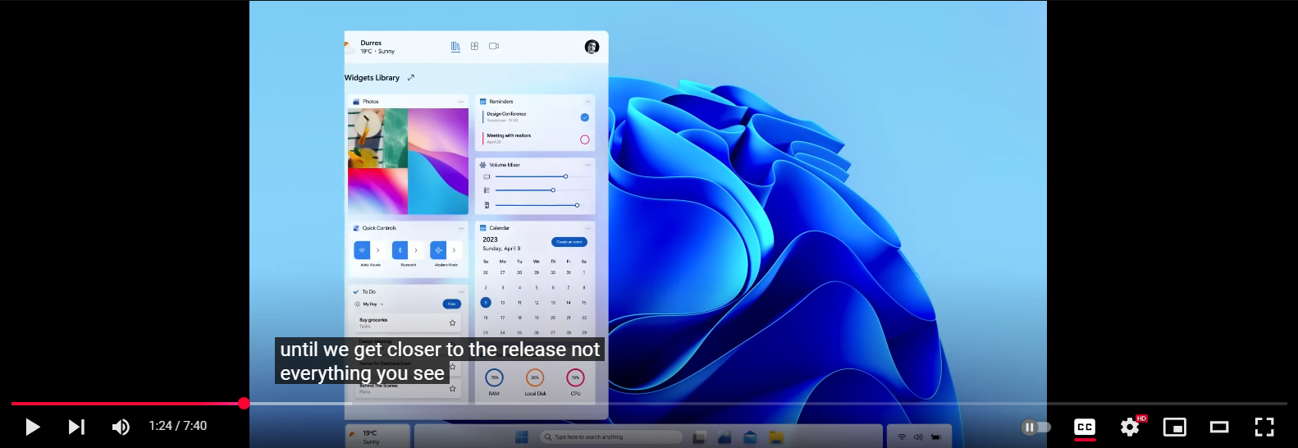This screenshot has width=1298, height=448.
Task: Click the Reminders widget title icon
Action: click(482, 102)
